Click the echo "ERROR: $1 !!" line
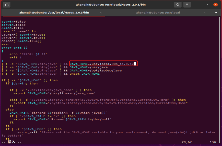The height and width of the screenshot is (146, 222). pos(28,54)
